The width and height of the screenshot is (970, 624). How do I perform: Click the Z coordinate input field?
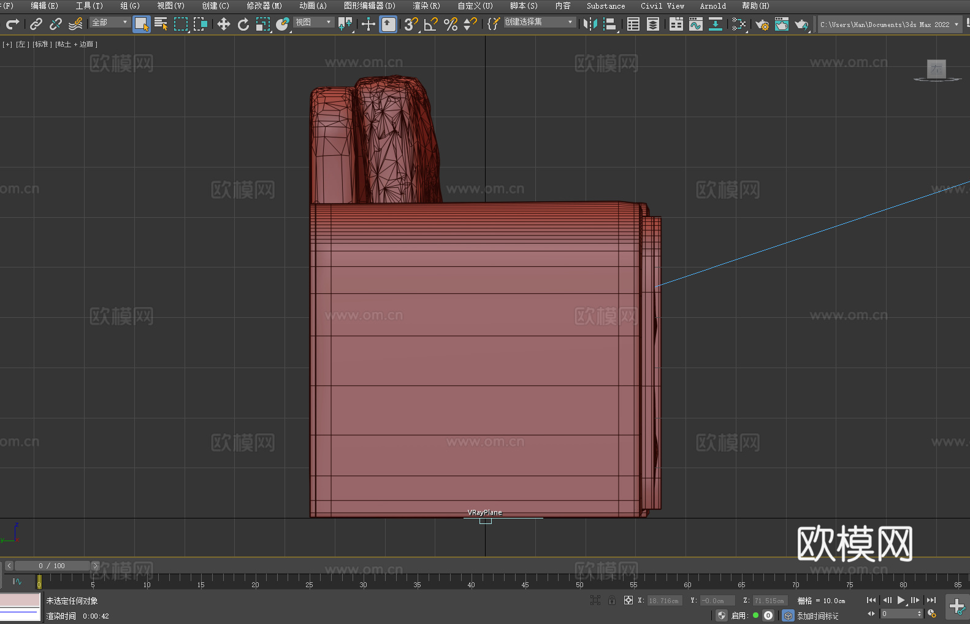[x=770, y=601]
